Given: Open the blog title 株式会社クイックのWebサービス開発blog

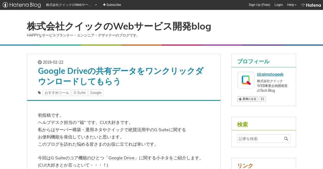Looking at the screenshot, I should pos(119,26).
